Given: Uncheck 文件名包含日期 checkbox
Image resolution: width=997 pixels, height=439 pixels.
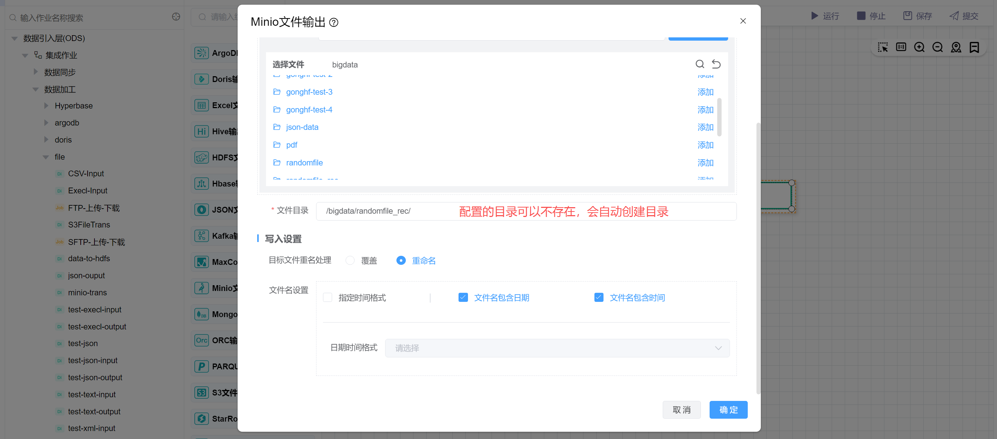Looking at the screenshot, I should (463, 298).
